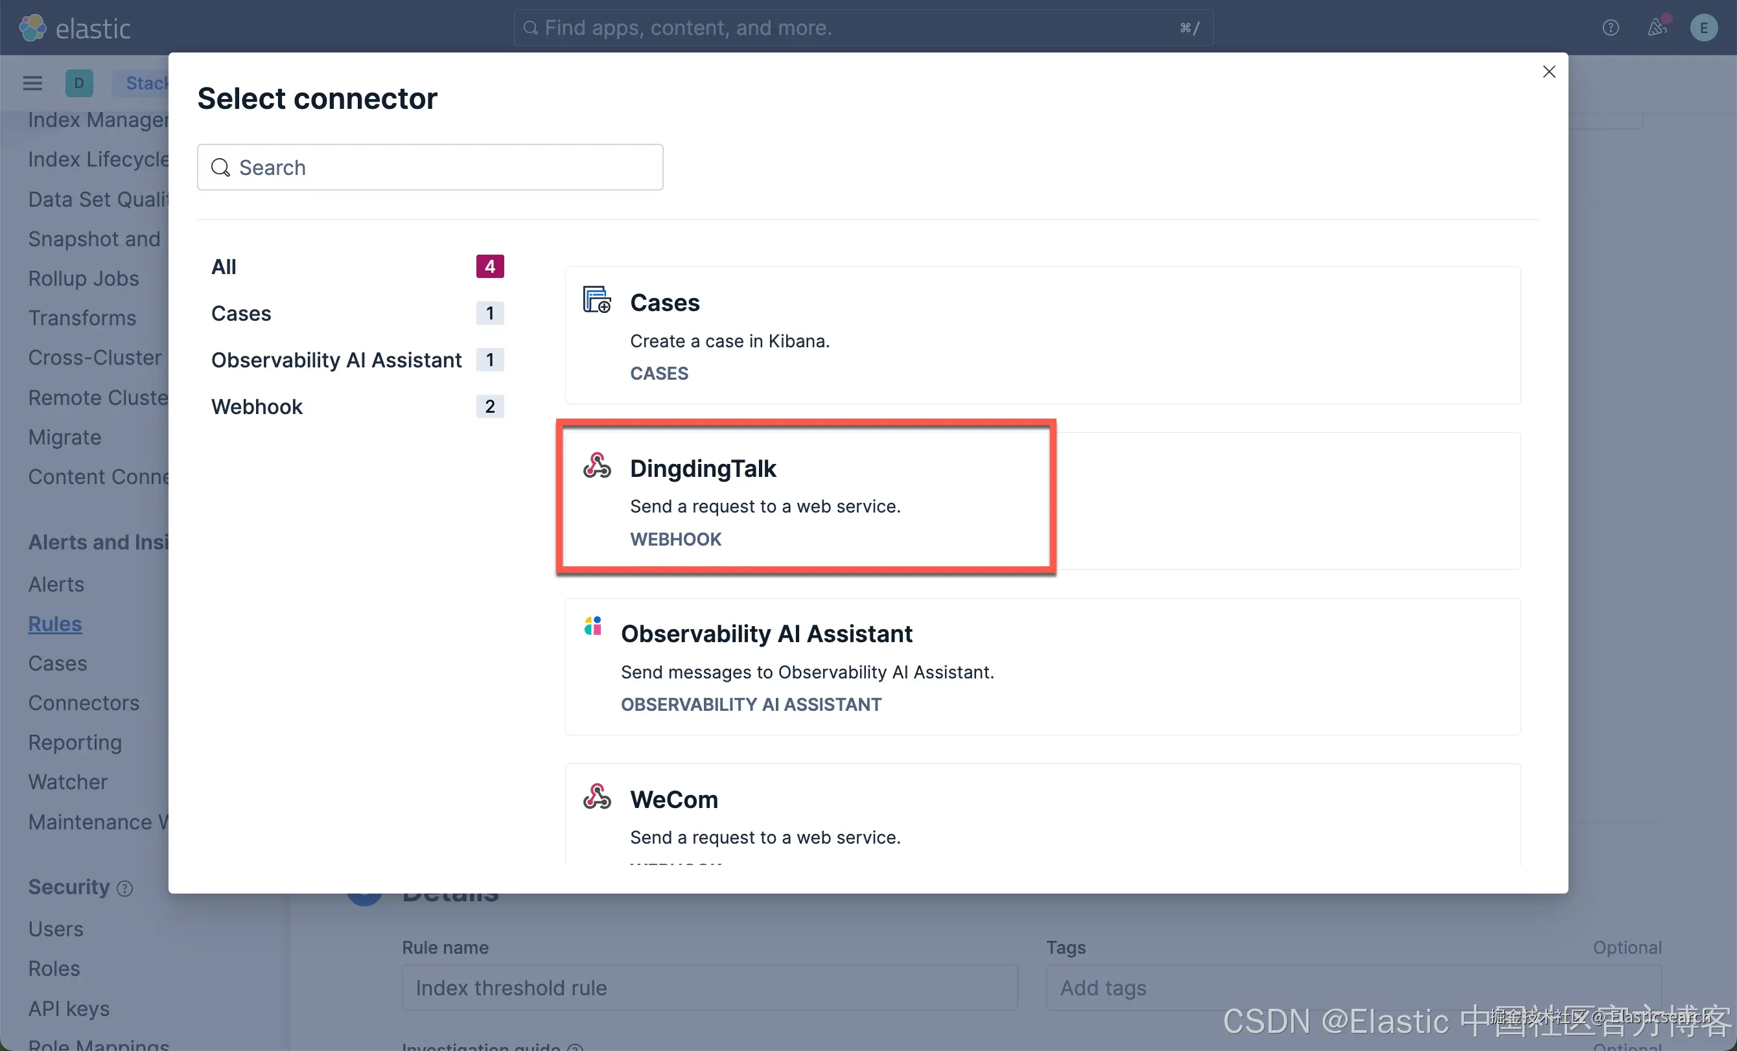Click the WeCom webhook icon
The height and width of the screenshot is (1051, 1737).
(x=596, y=797)
